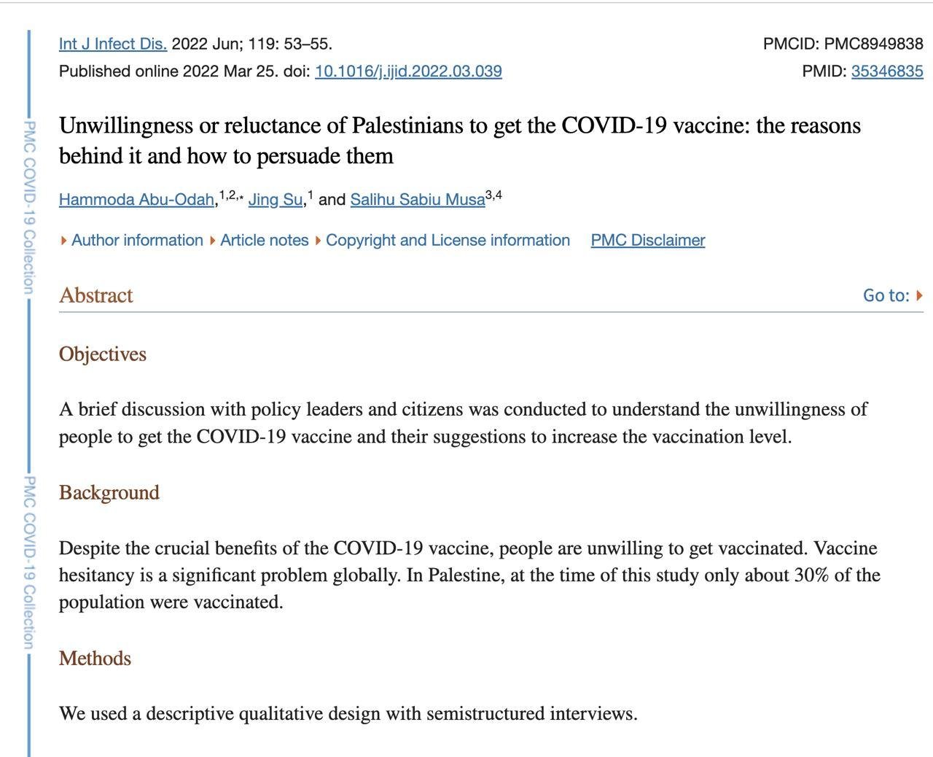Screen dimensions: 933x757
Task: Click the DOI link 10.1016/j.ijid.2022.03.039
Action: (x=407, y=71)
